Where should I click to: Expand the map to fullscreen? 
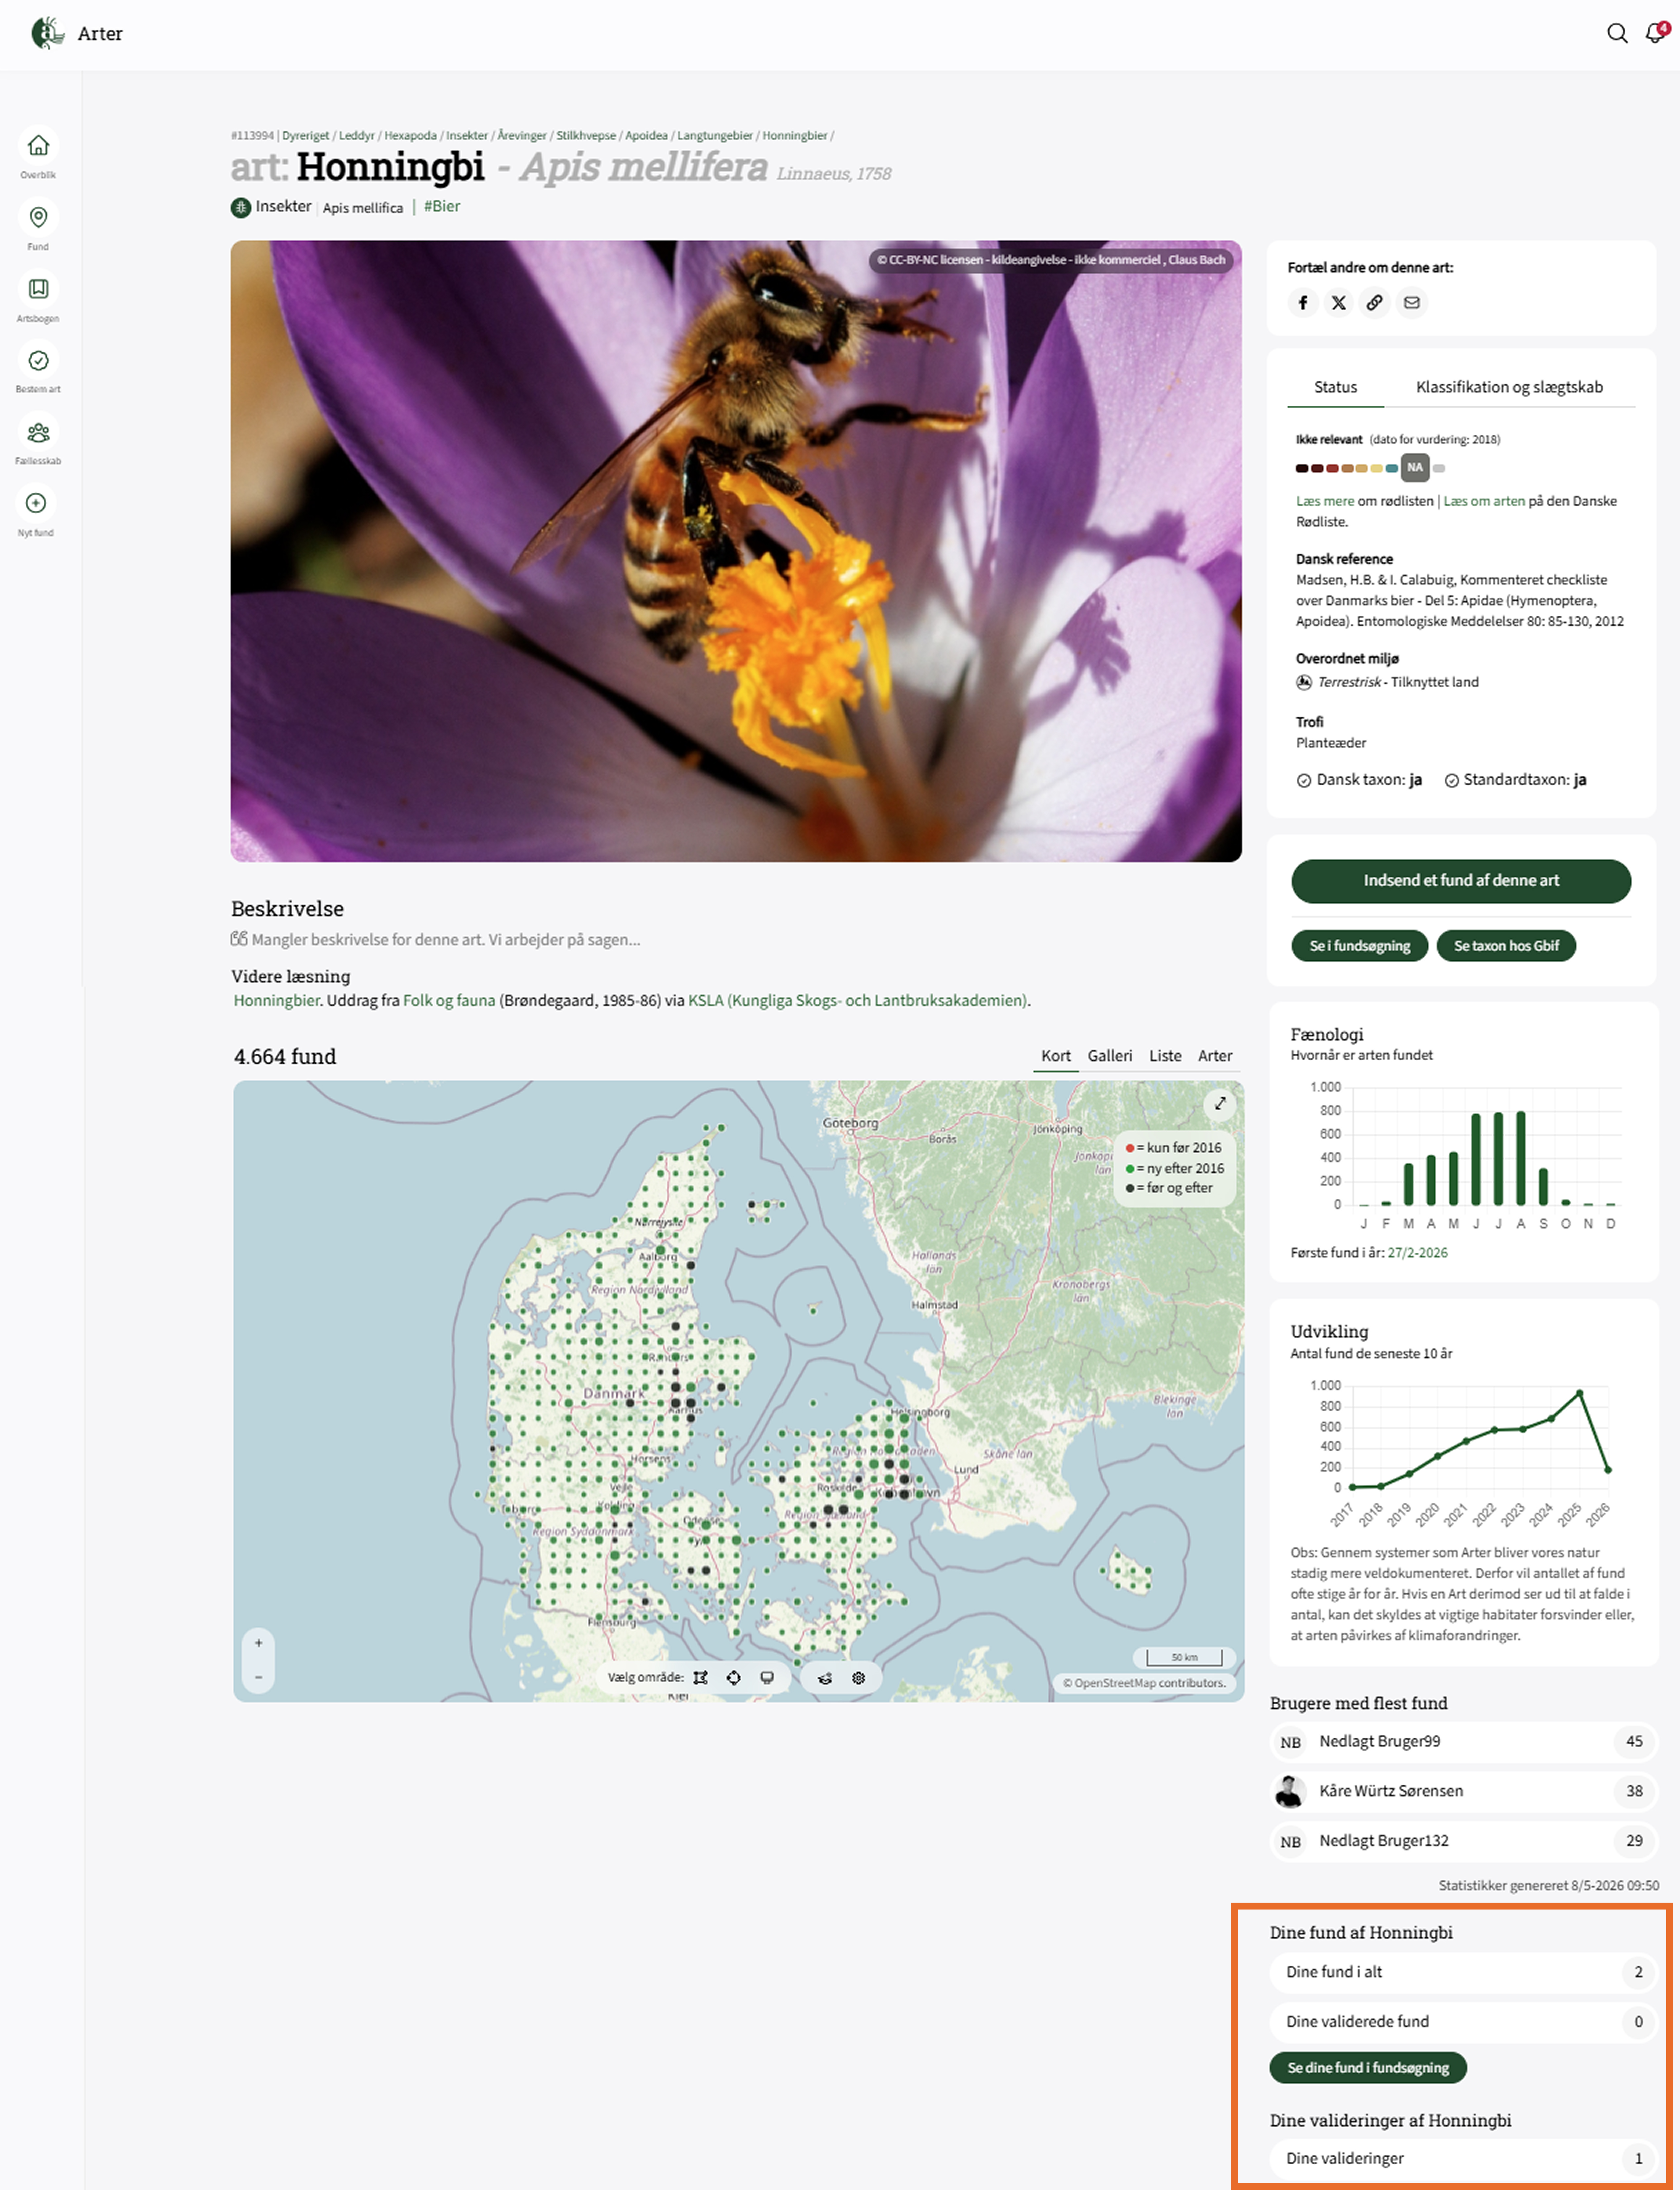point(1220,1104)
